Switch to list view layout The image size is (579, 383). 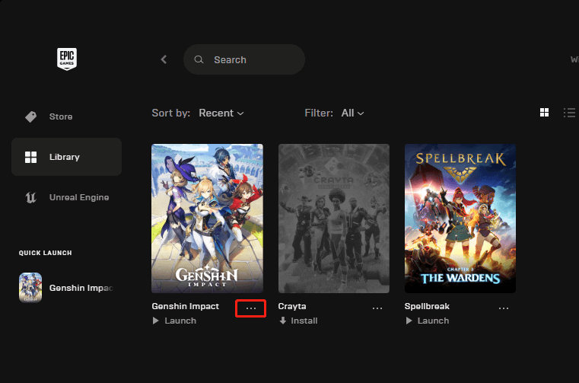569,113
